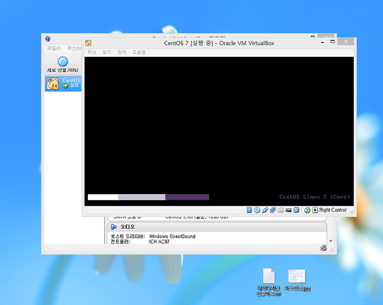Click the optical disk status icon

257,210
